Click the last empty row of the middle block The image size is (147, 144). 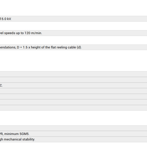73,108
